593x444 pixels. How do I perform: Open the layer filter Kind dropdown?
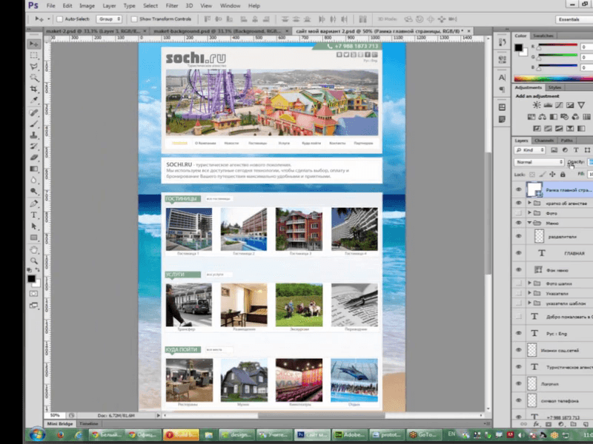pos(530,150)
